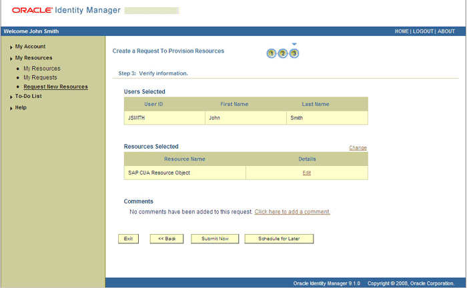
Task: Click the Exit button
Action: (x=128, y=239)
